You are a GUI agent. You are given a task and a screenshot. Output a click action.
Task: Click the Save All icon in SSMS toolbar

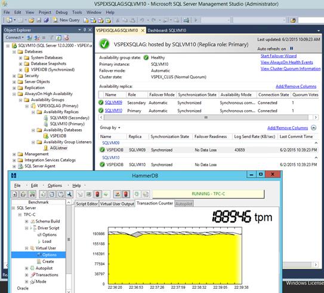pos(47,20)
